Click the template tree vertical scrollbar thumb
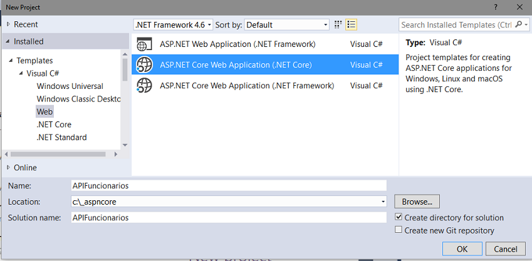532x261 pixels. click(125, 69)
